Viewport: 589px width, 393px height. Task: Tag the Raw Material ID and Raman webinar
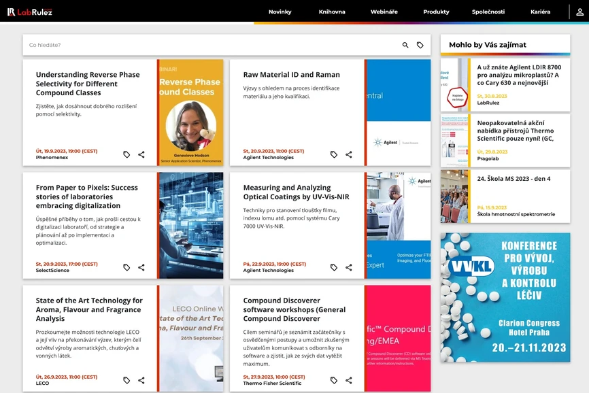(x=333, y=154)
